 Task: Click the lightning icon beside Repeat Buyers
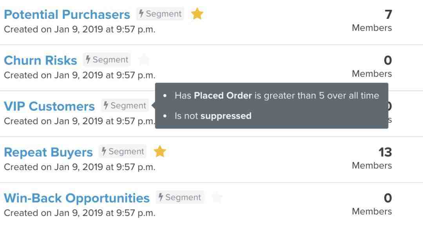[104, 151]
